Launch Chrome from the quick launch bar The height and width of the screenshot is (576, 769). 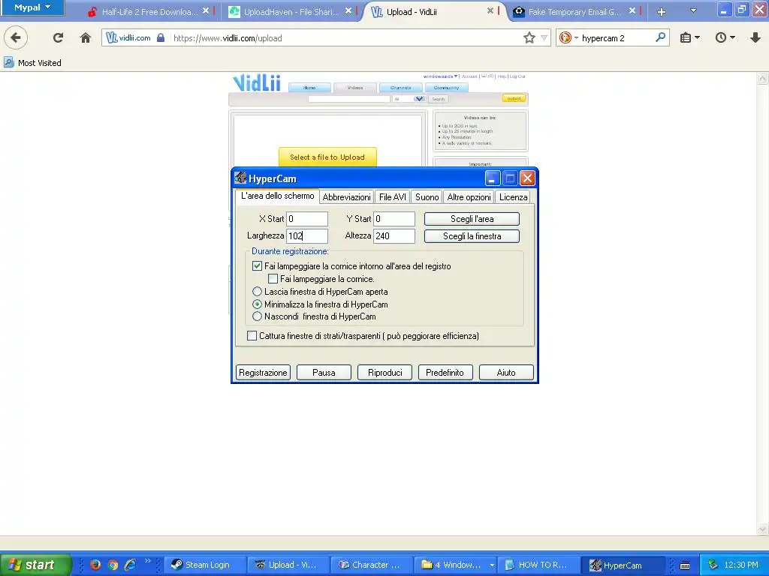(113, 565)
